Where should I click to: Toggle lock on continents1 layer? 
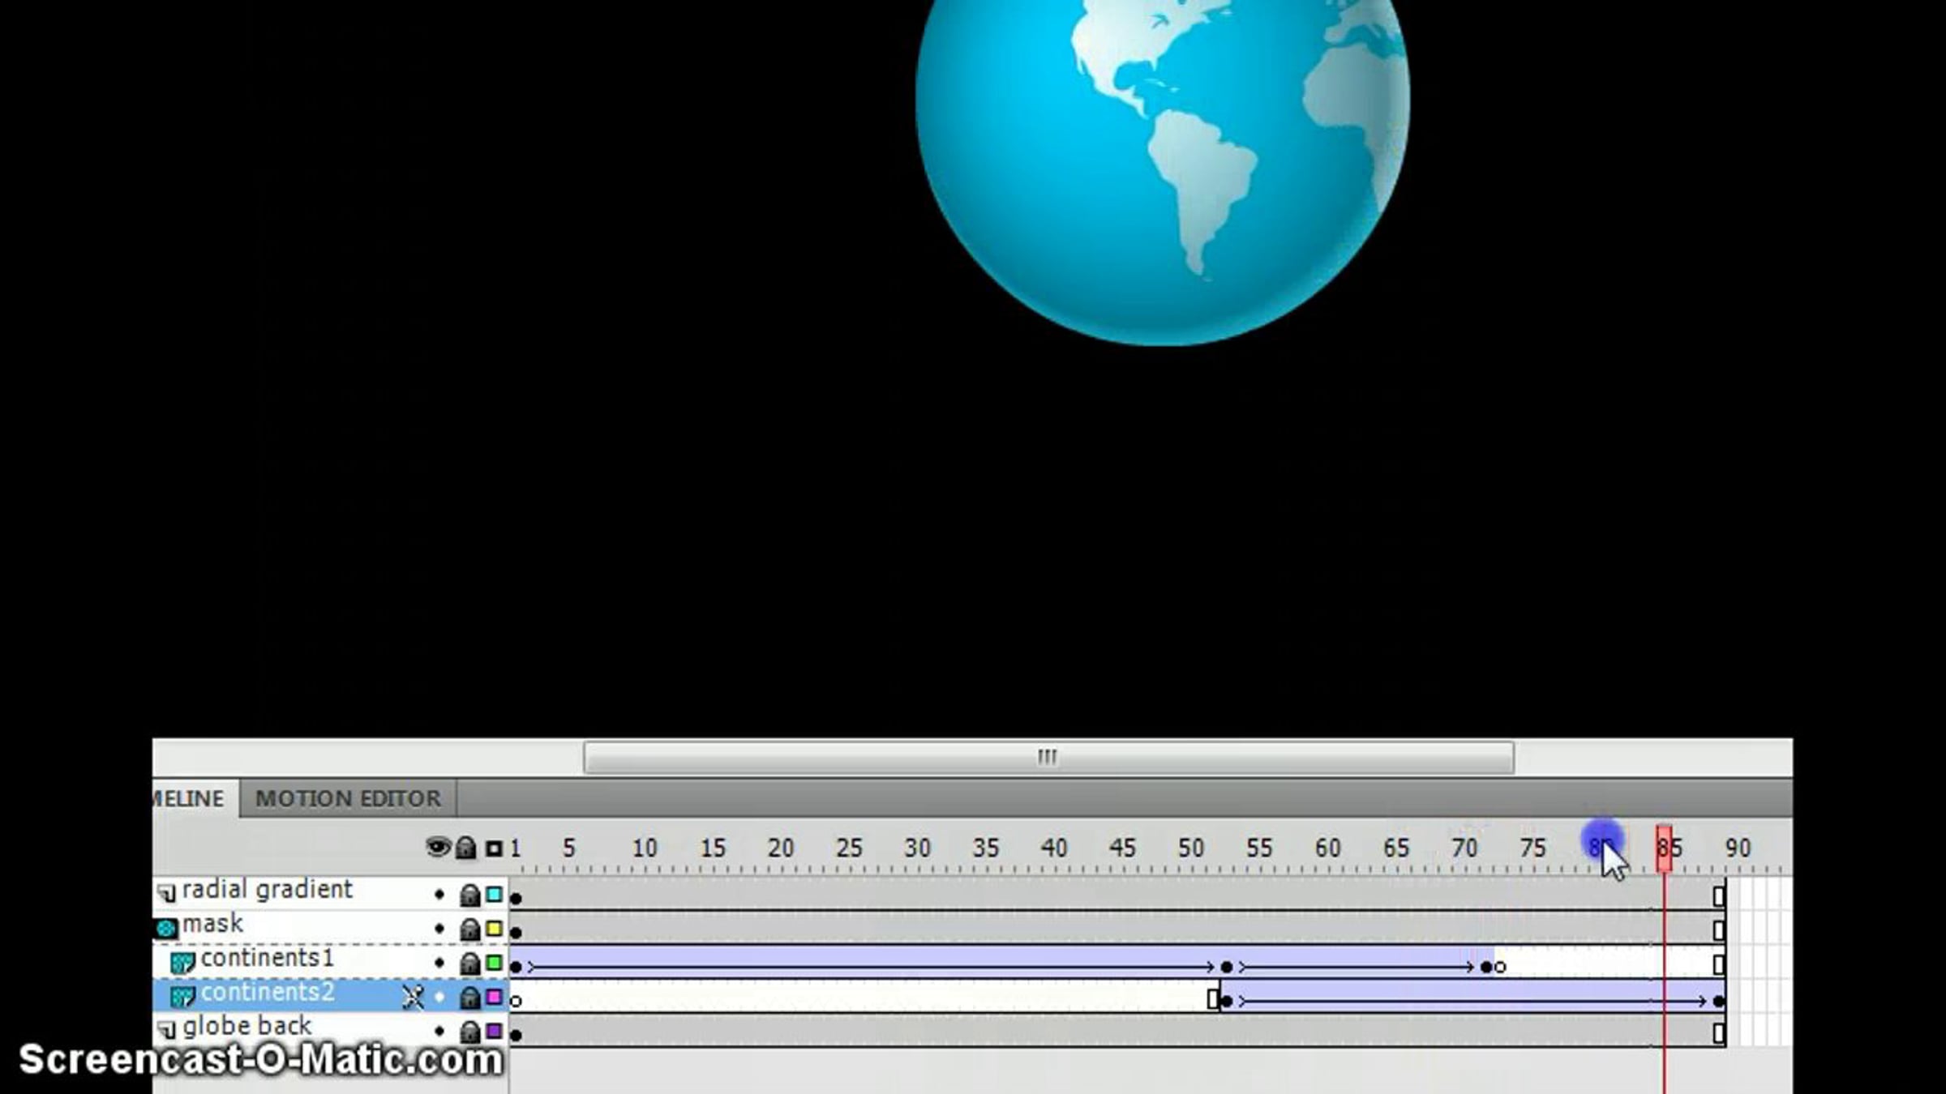469,964
